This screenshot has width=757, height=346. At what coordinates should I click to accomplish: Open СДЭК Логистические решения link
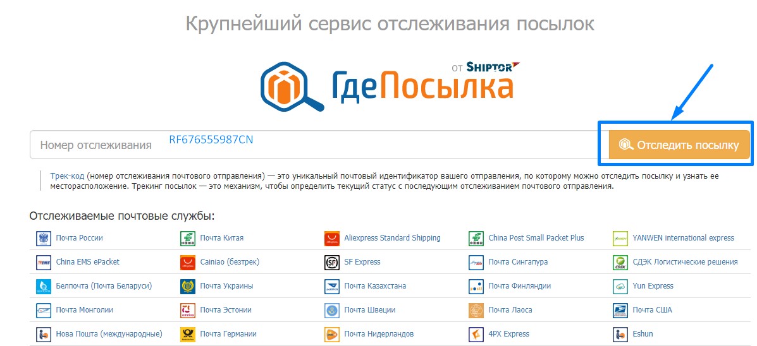tap(685, 262)
